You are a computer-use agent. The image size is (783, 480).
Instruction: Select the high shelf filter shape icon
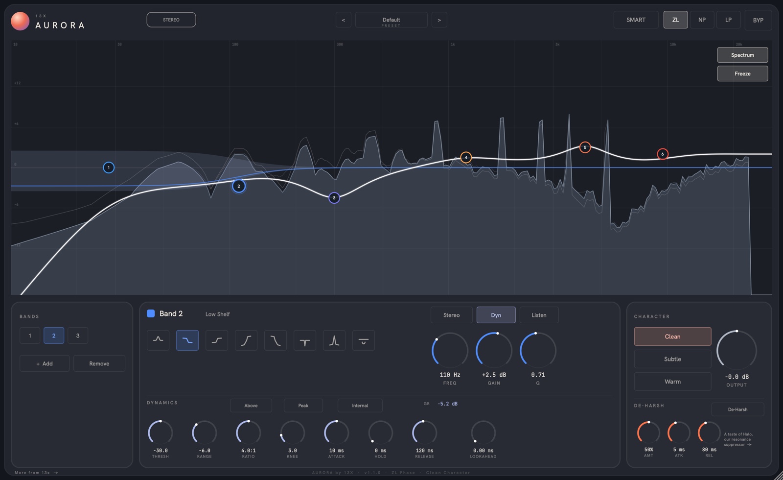tap(217, 340)
